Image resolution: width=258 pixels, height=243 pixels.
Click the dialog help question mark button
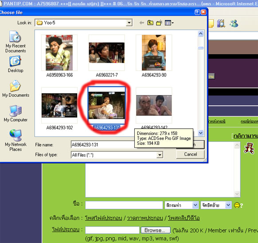197,12
